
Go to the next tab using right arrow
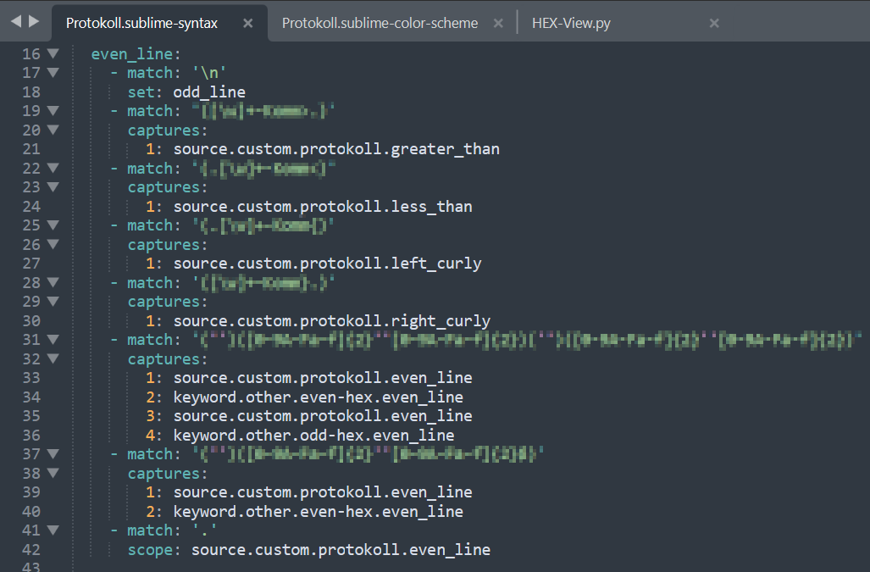[x=33, y=22]
